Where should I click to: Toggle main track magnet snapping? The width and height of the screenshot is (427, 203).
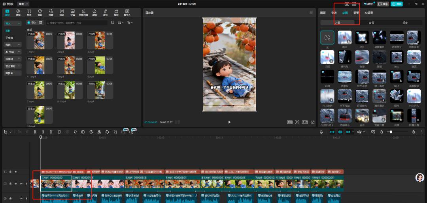pyautogui.click(x=332, y=132)
